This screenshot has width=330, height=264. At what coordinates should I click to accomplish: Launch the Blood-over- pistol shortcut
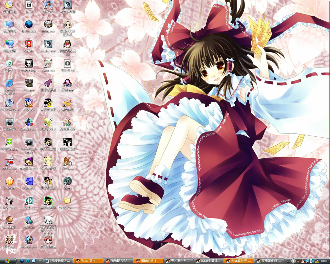(9, 203)
